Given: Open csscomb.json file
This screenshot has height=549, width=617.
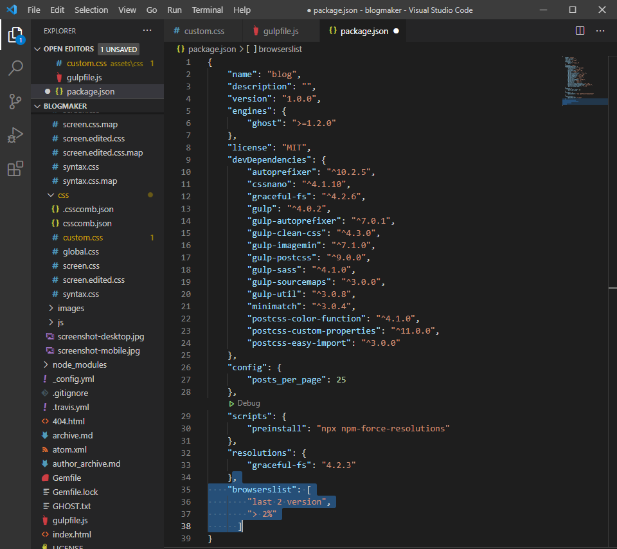Looking at the screenshot, I should coord(98,223).
